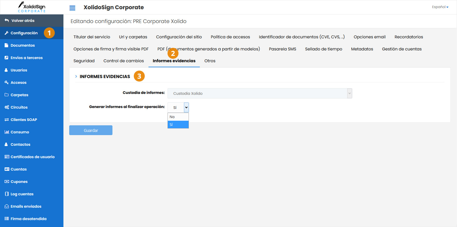Select 'No' in the open dropdown list
Viewport: 457px width, 227px height.
pyautogui.click(x=178, y=117)
